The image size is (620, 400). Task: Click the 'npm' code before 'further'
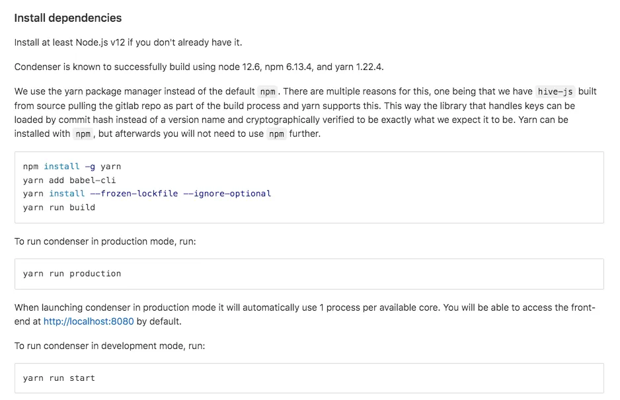(276, 134)
